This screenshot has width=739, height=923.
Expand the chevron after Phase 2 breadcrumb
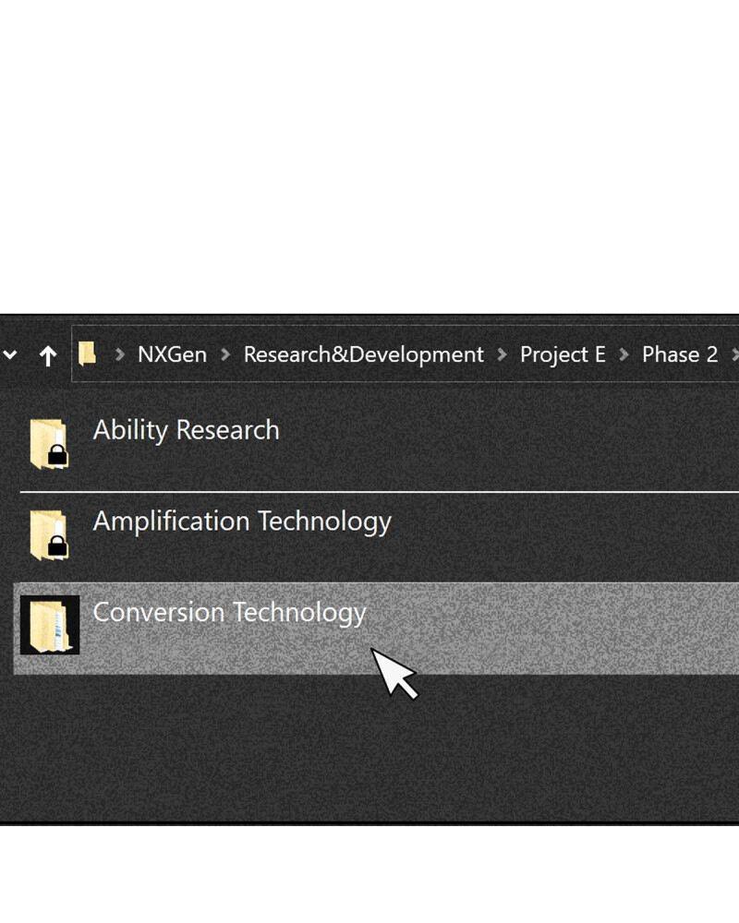(734, 355)
